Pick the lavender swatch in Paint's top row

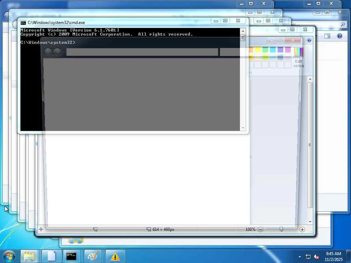(288, 49)
